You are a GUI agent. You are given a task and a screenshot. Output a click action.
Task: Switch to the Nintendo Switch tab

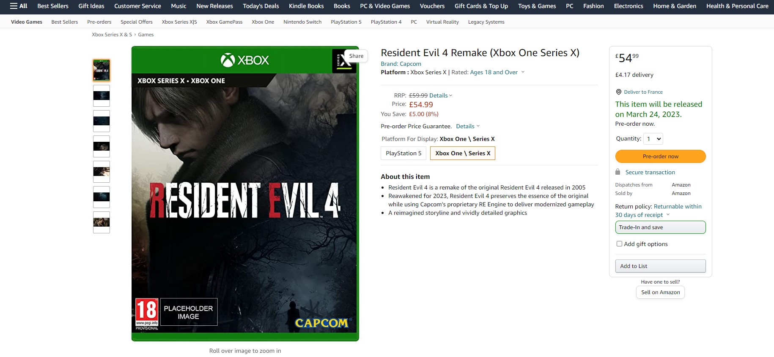click(302, 22)
